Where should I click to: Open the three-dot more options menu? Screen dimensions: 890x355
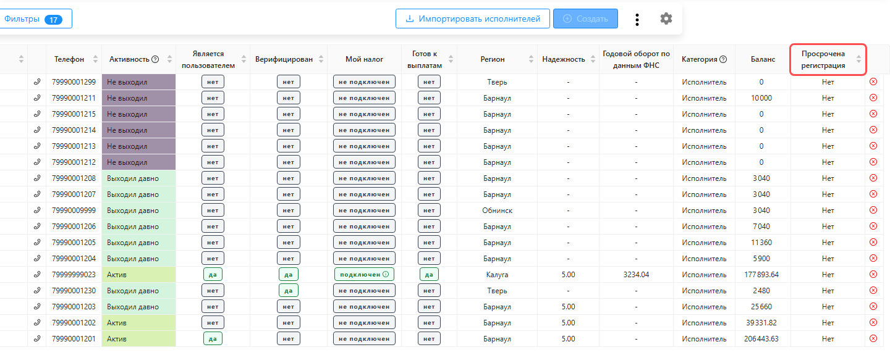(x=637, y=19)
